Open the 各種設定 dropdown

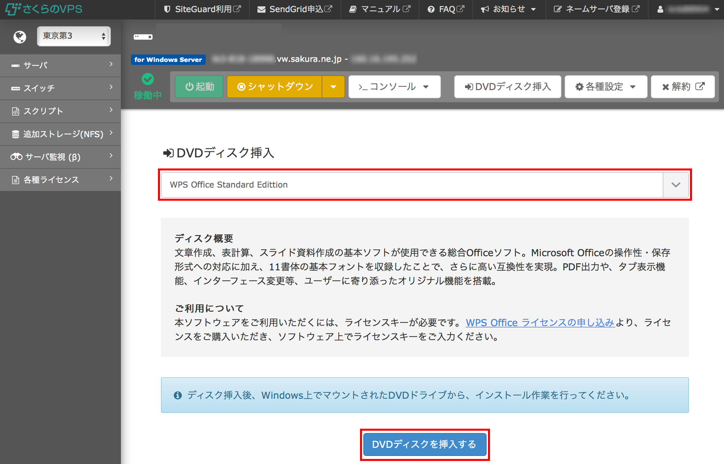pos(606,86)
